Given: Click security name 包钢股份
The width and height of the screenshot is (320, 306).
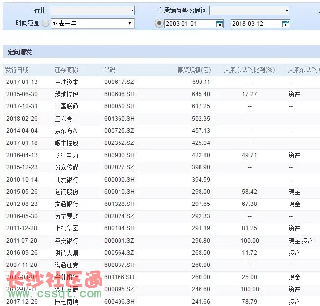Looking at the screenshot, I should point(66,192).
